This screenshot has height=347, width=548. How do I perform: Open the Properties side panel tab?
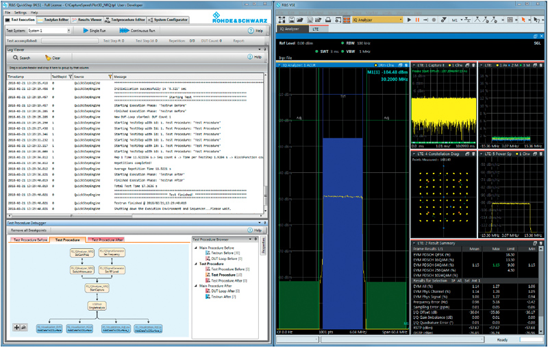coord(264,246)
